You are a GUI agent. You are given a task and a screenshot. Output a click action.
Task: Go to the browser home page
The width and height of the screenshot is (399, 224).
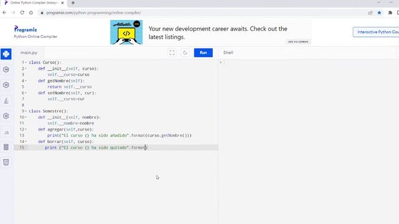[31, 12]
